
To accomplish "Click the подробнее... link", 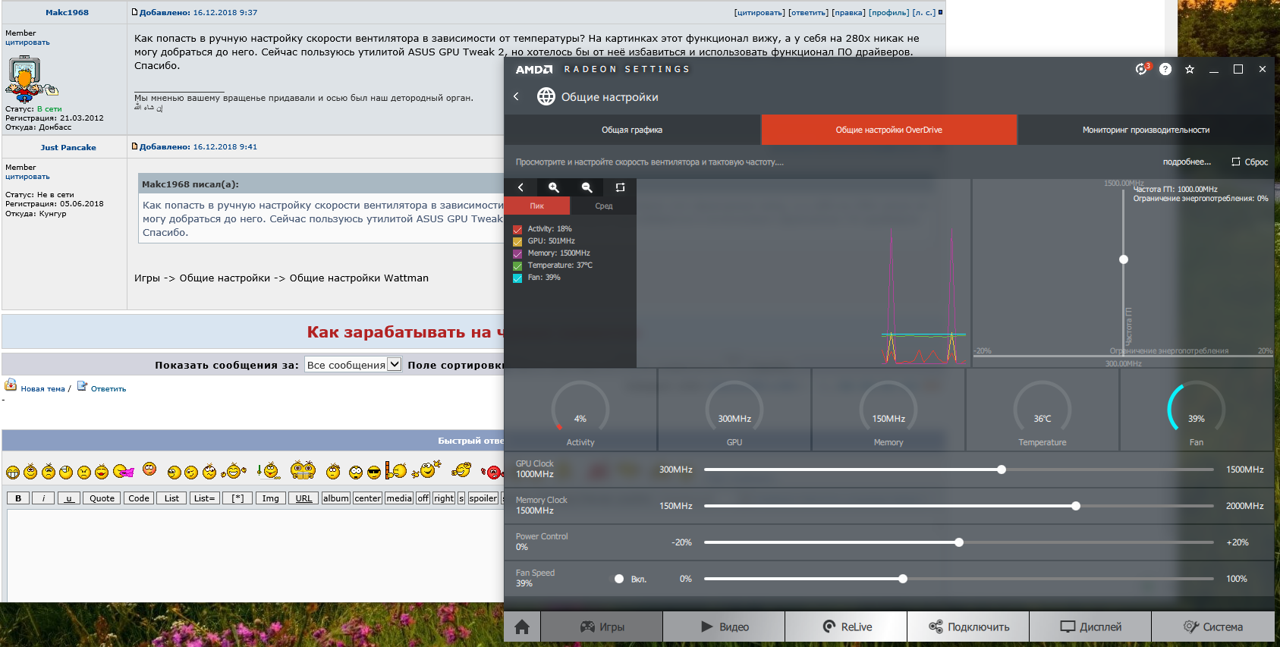I will (1187, 162).
